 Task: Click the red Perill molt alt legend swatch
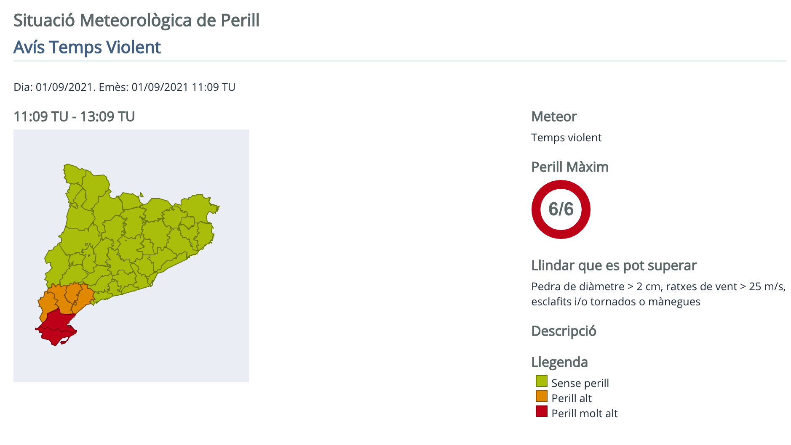click(x=541, y=412)
